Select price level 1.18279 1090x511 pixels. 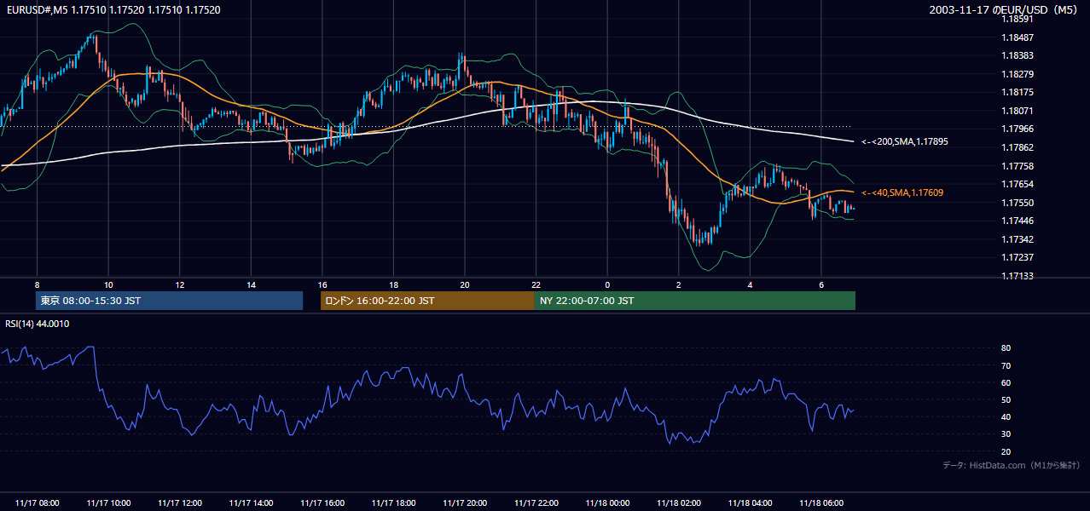(1019, 74)
